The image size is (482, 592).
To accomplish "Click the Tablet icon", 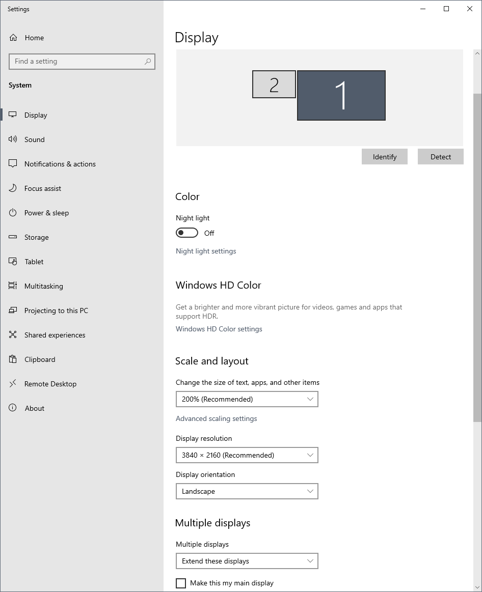I will point(13,261).
